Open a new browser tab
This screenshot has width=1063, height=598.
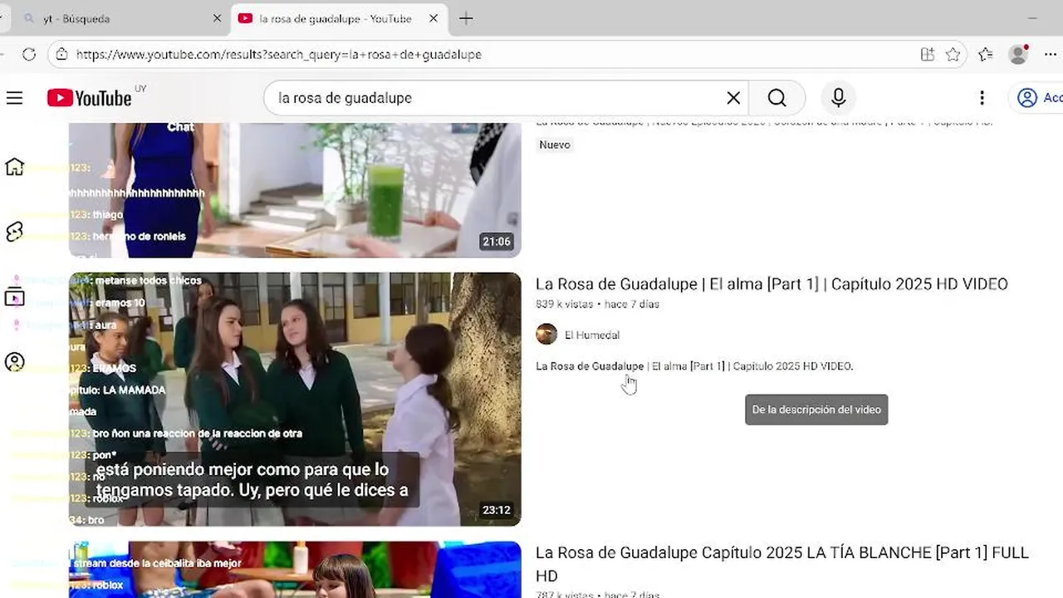(466, 18)
